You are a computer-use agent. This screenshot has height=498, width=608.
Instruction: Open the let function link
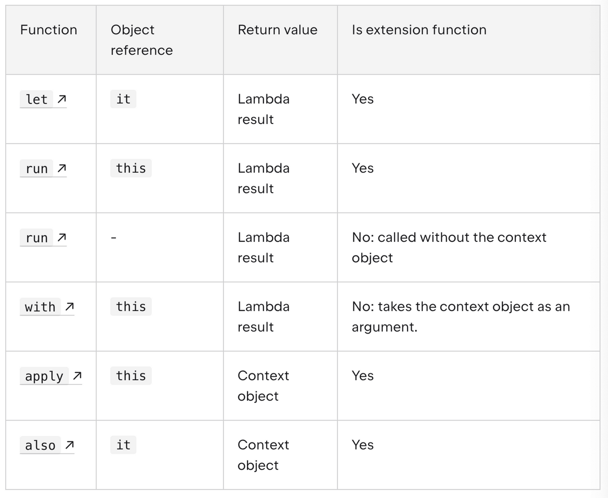tap(43, 99)
